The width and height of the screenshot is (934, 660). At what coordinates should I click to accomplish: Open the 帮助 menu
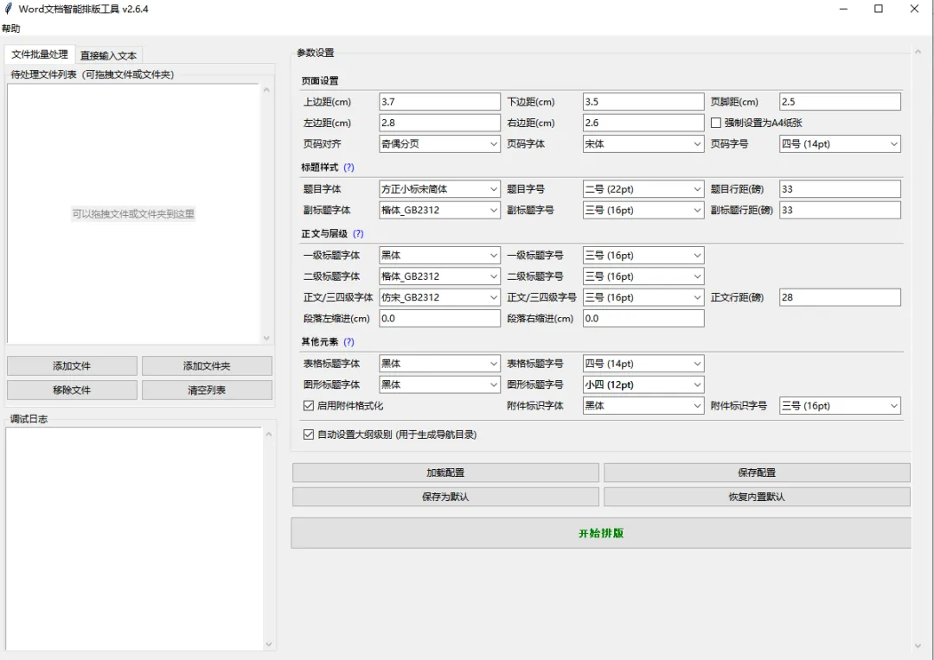(10, 29)
